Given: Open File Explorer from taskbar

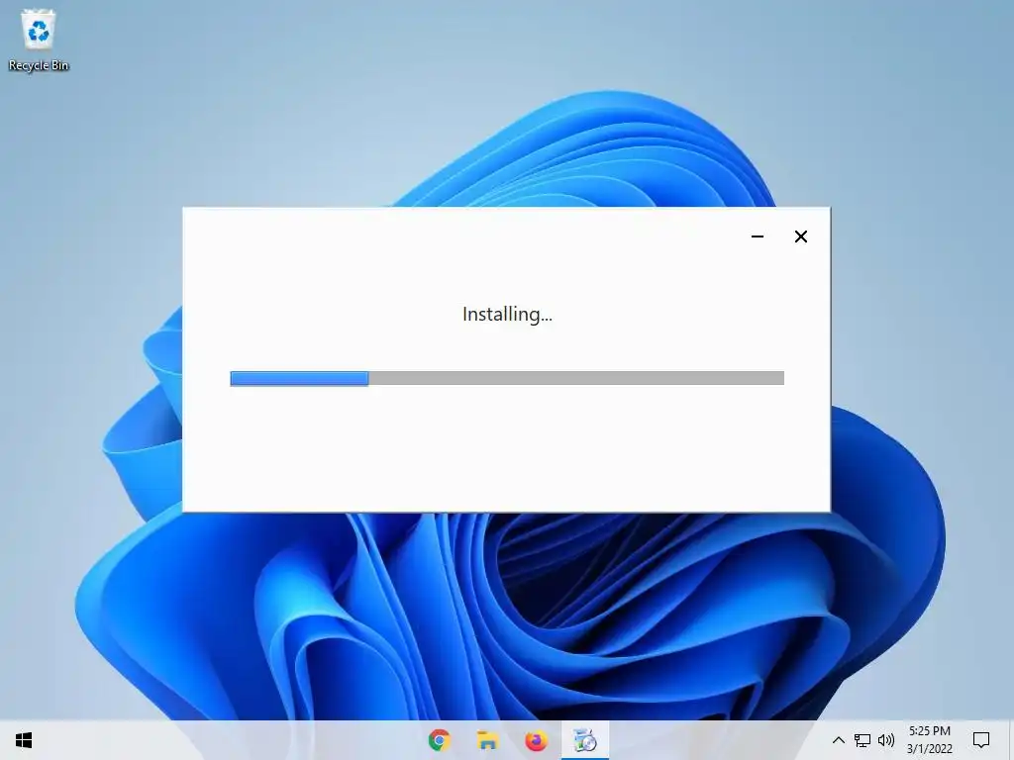Looking at the screenshot, I should [x=487, y=740].
